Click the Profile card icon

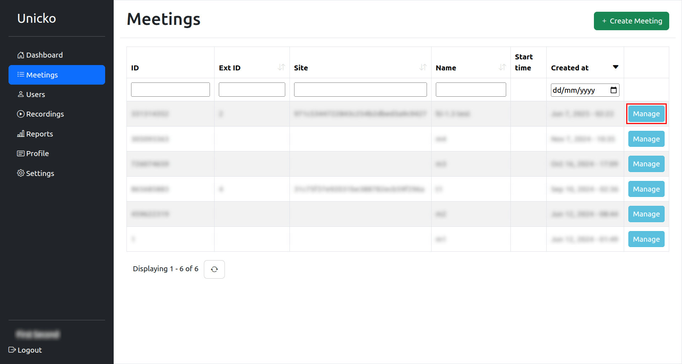pyautogui.click(x=21, y=154)
